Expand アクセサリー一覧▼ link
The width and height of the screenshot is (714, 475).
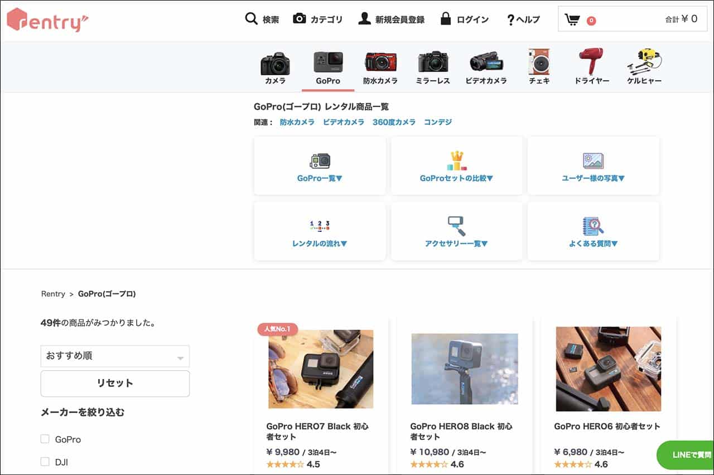pos(456,244)
